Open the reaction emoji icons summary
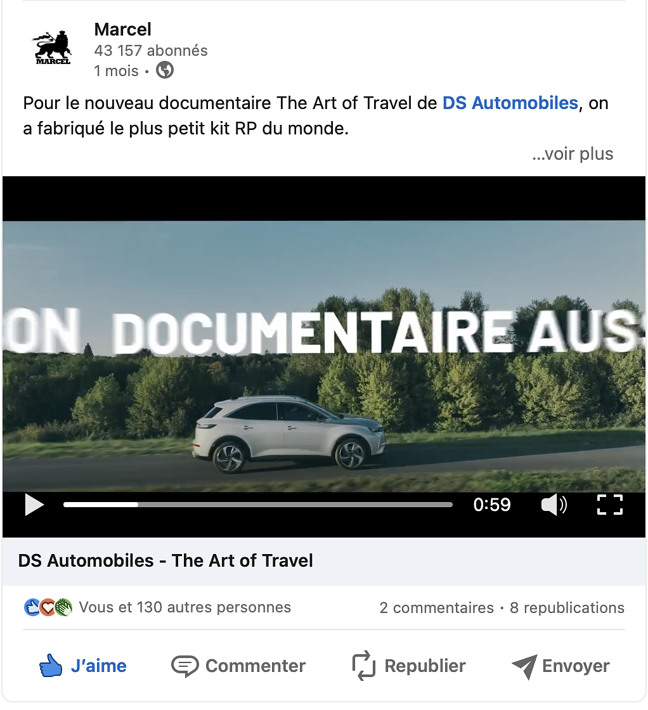This screenshot has height=710, width=648. [x=48, y=607]
